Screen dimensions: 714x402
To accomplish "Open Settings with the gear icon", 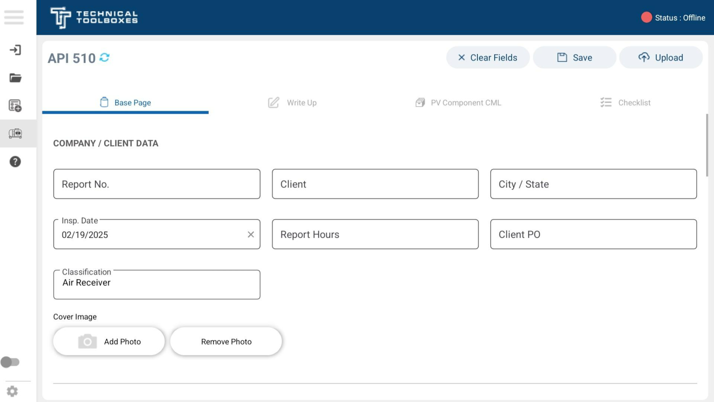I will coord(12,391).
